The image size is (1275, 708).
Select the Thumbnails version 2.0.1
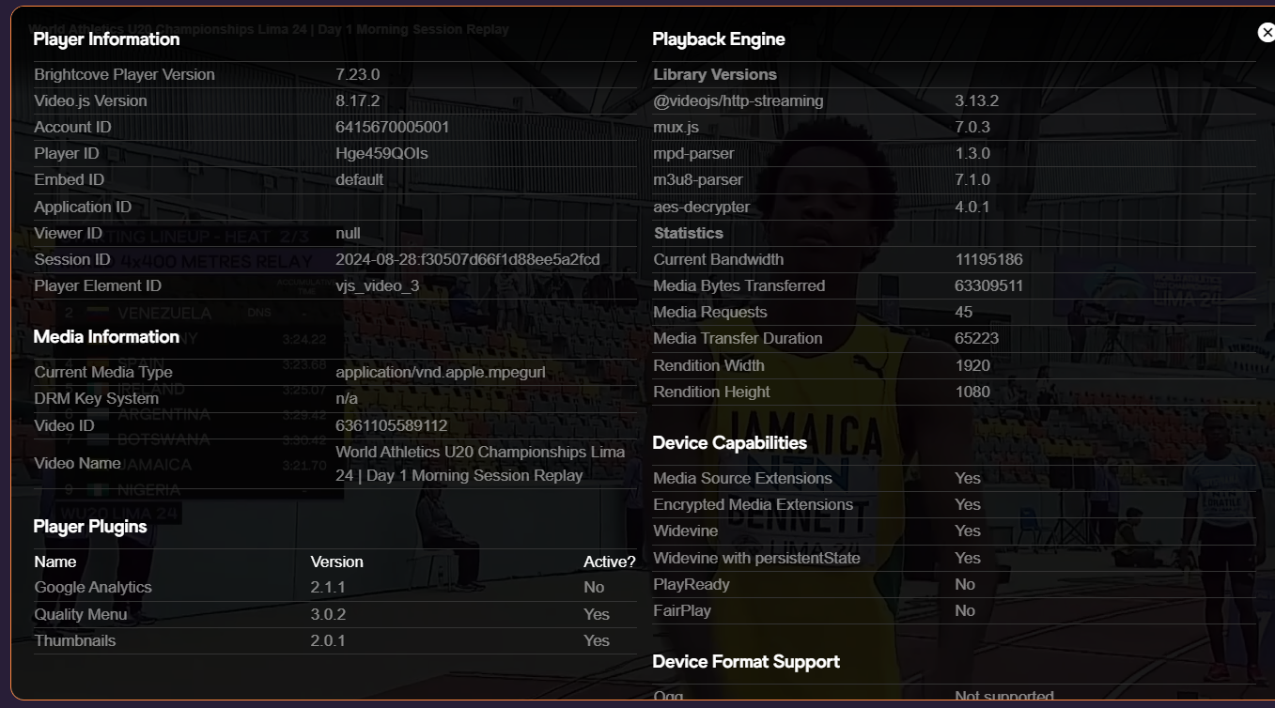(x=328, y=640)
